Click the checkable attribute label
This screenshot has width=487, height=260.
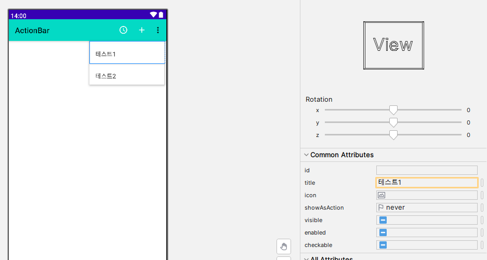[319, 245]
